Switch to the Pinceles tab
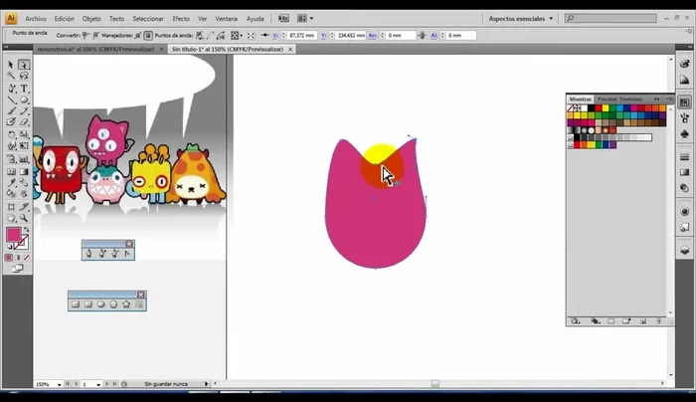The width and height of the screenshot is (696, 402). click(x=606, y=100)
